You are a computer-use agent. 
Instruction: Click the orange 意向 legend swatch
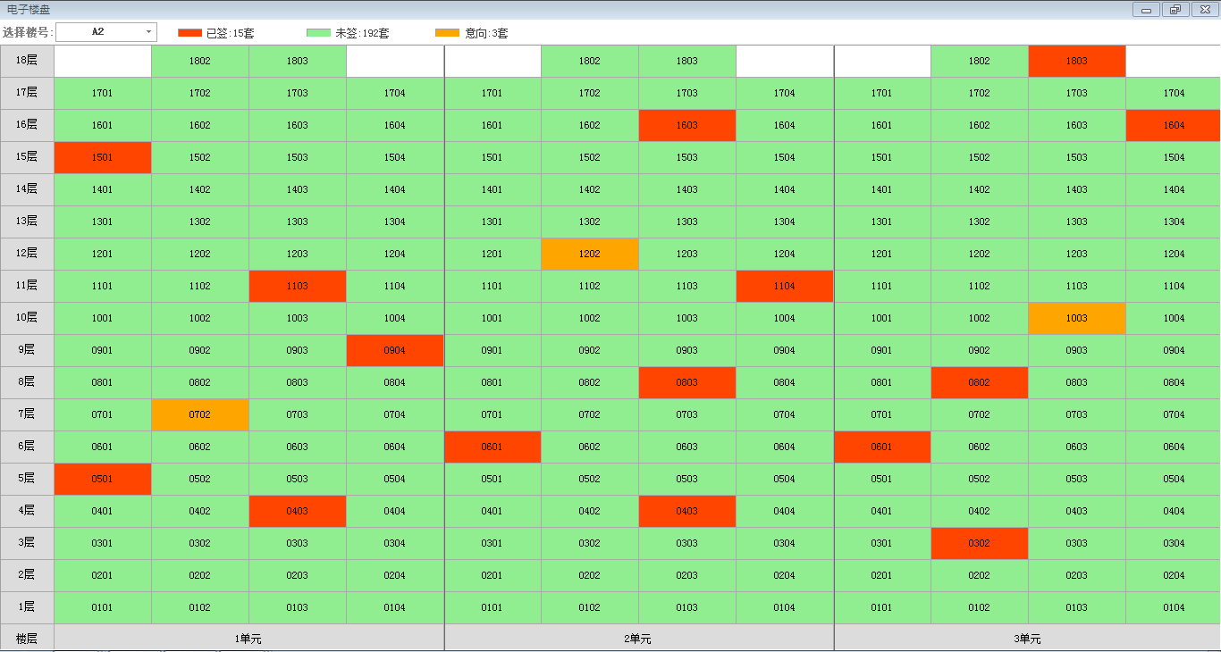[x=447, y=33]
